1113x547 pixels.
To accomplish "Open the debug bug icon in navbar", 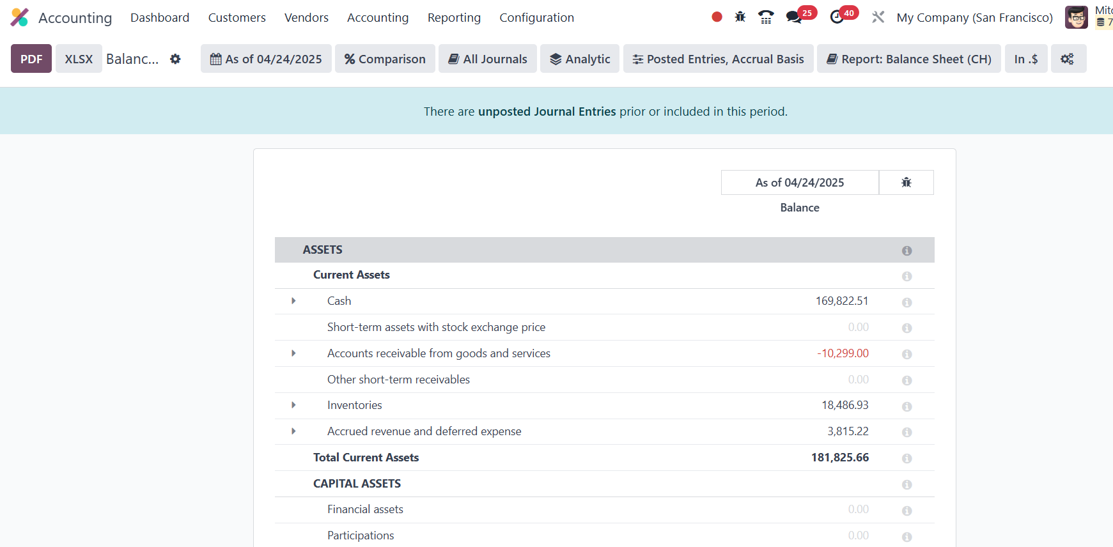I will (x=740, y=17).
